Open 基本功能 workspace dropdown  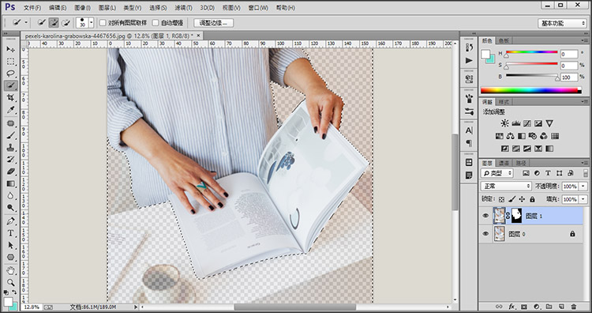562,23
